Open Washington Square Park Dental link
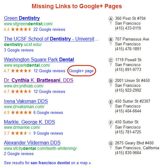This screenshot has width=160, height=166. pyautogui.click(x=39, y=60)
